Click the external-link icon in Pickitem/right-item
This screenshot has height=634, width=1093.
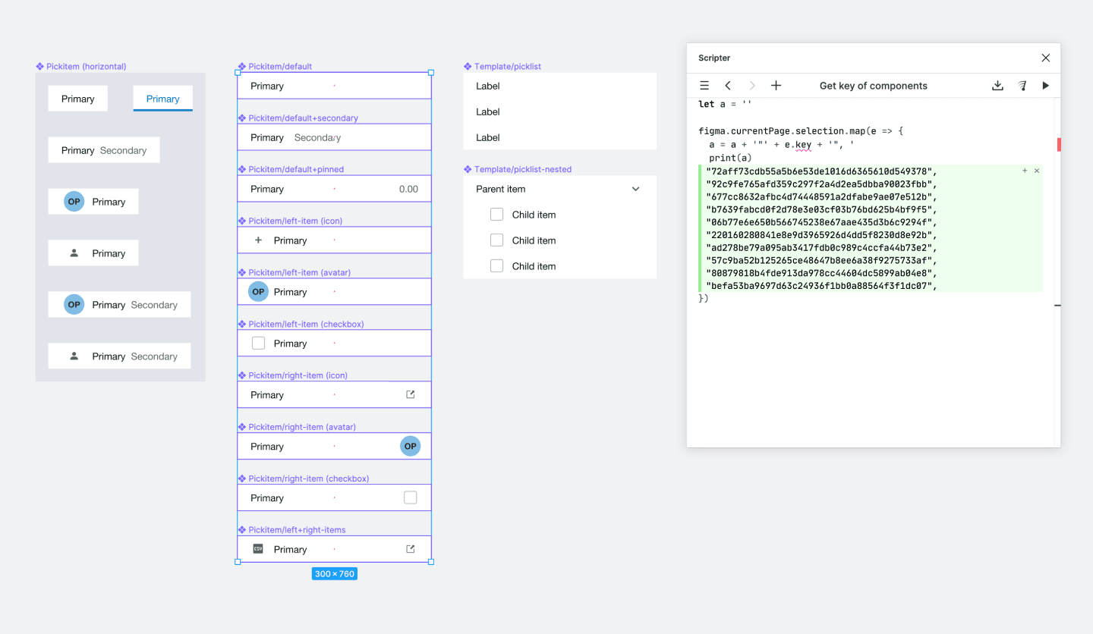coord(410,394)
